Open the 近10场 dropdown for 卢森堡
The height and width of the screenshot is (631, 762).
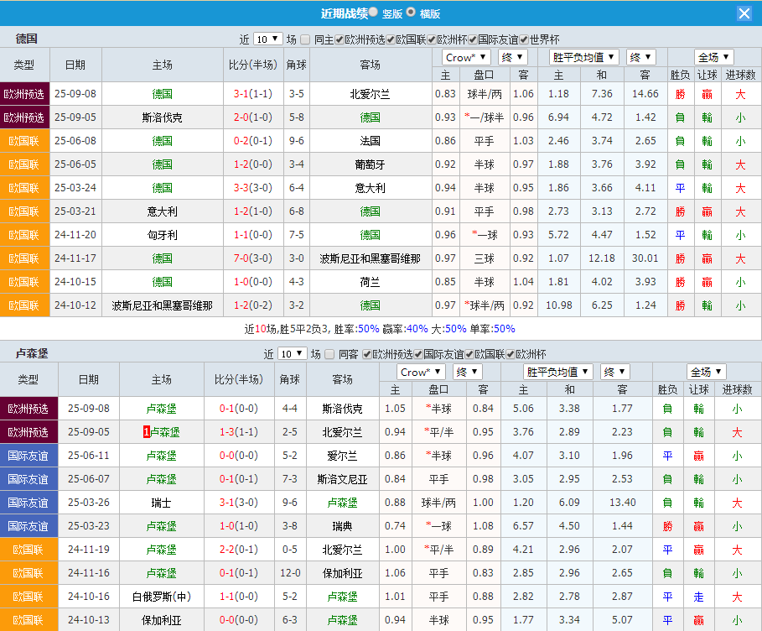tap(292, 353)
